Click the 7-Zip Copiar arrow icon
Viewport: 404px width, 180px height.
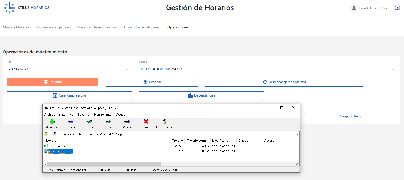click(108, 121)
